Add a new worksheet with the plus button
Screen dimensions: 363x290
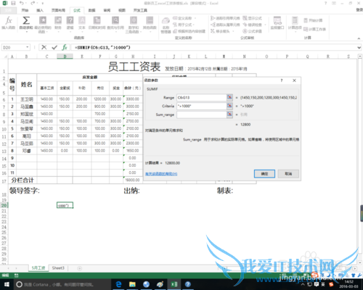[79, 268]
